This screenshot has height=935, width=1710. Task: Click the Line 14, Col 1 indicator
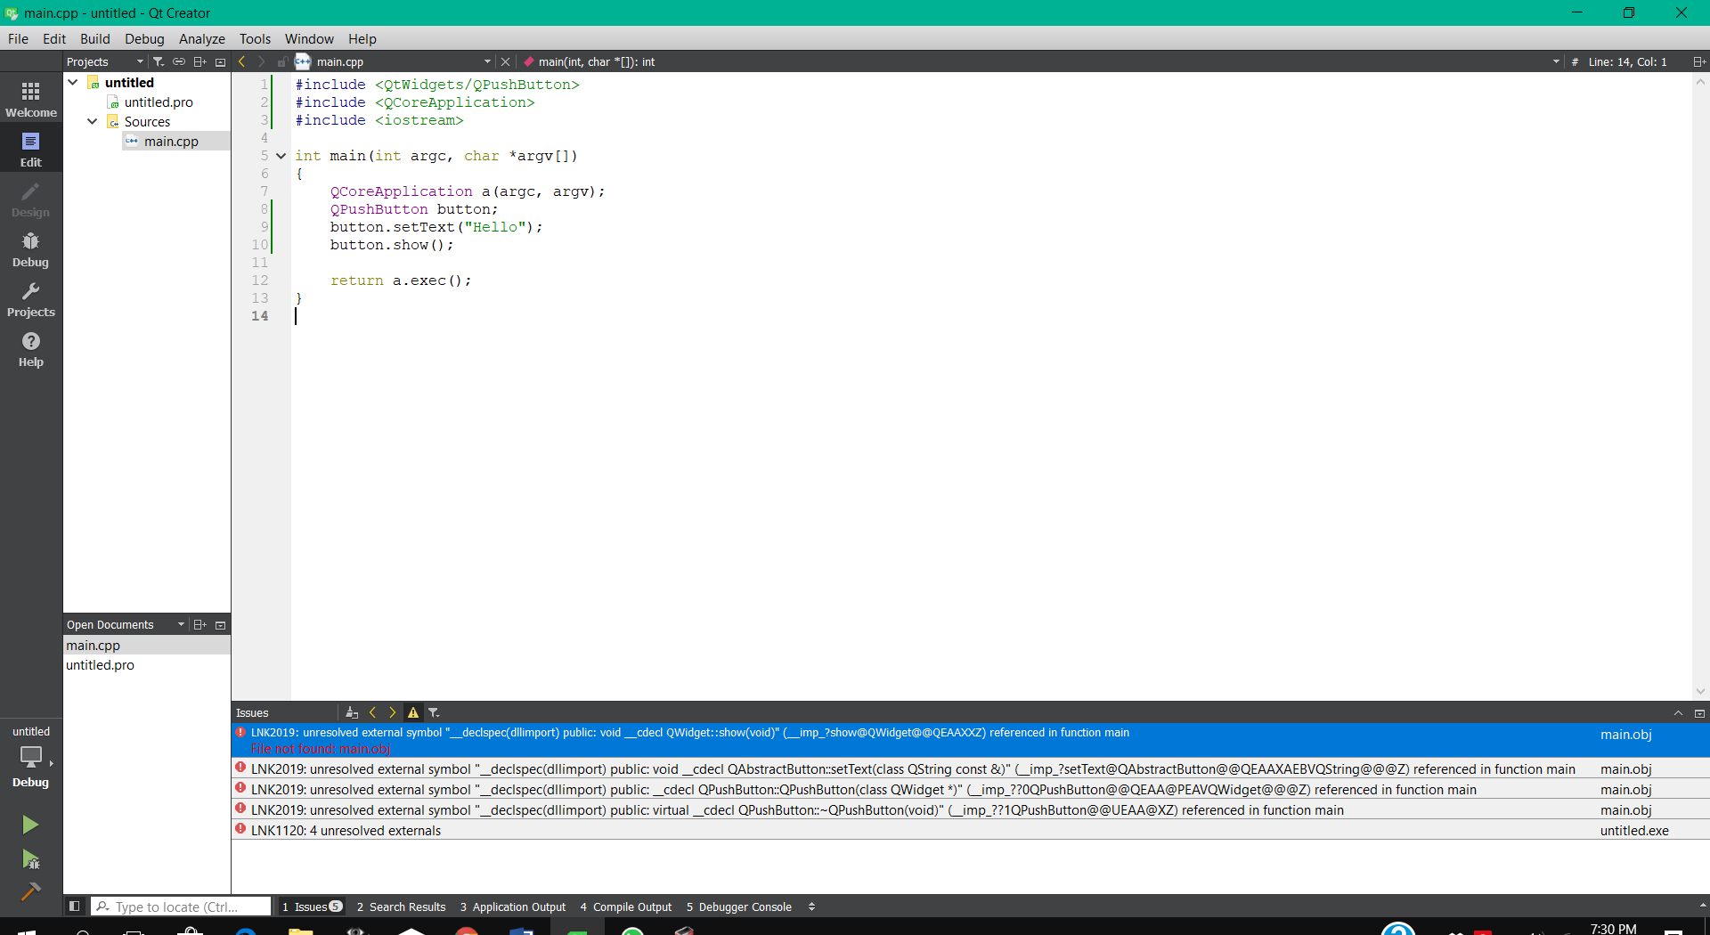click(1627, 61)
